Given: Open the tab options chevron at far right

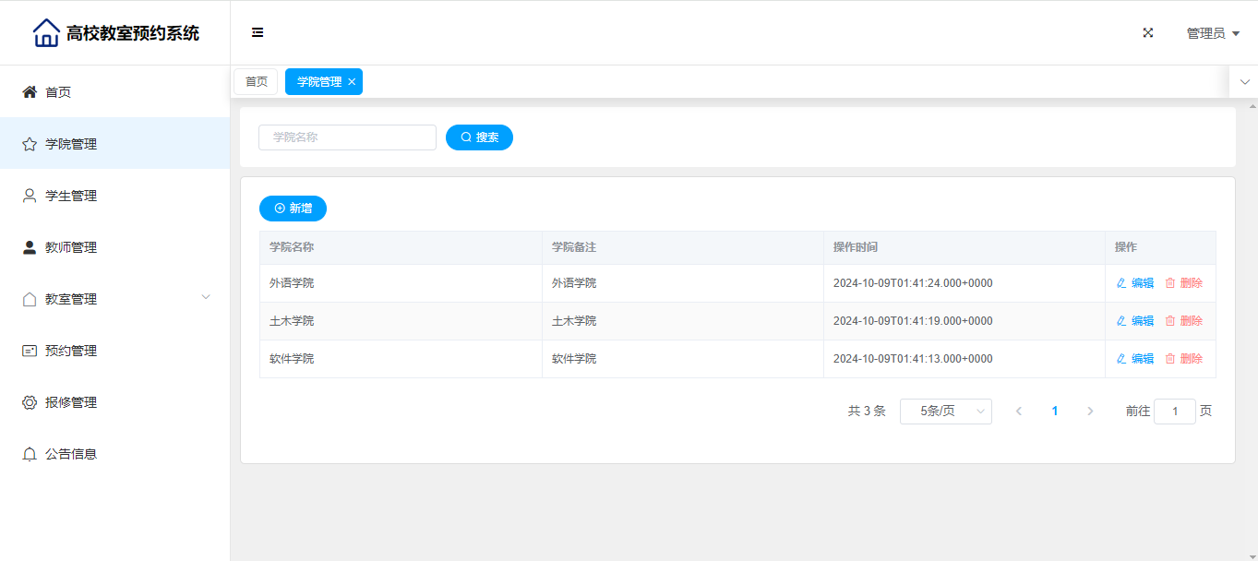Looking at the screenshot, I should pos(1244,82).
